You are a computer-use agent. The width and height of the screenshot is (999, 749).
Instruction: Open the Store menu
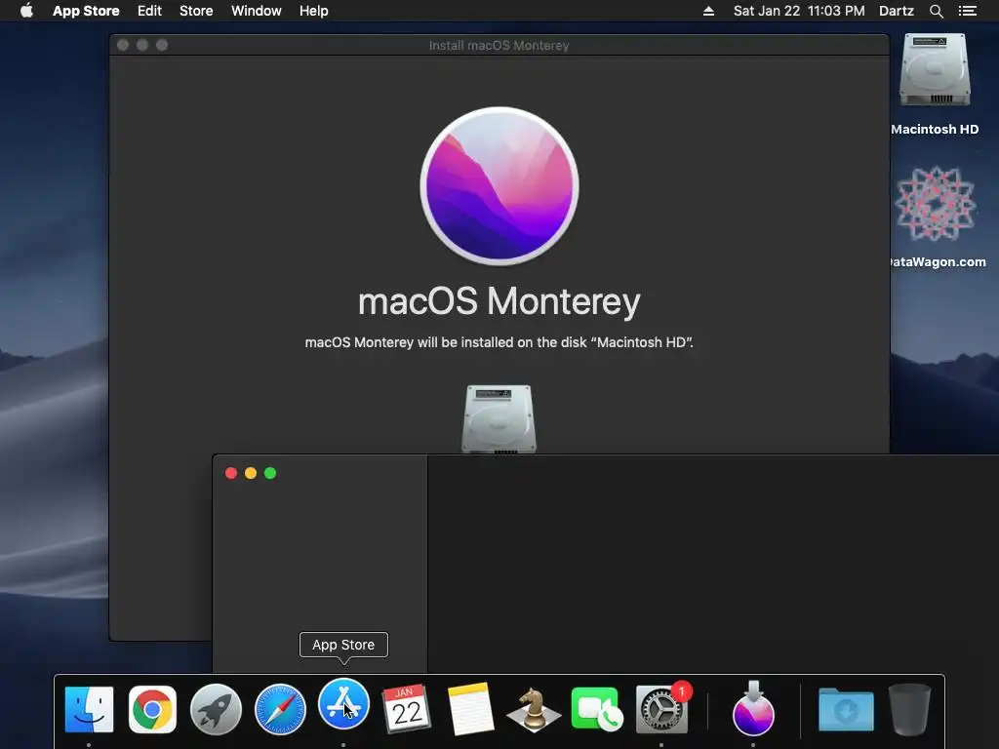(x=196, y=11)
